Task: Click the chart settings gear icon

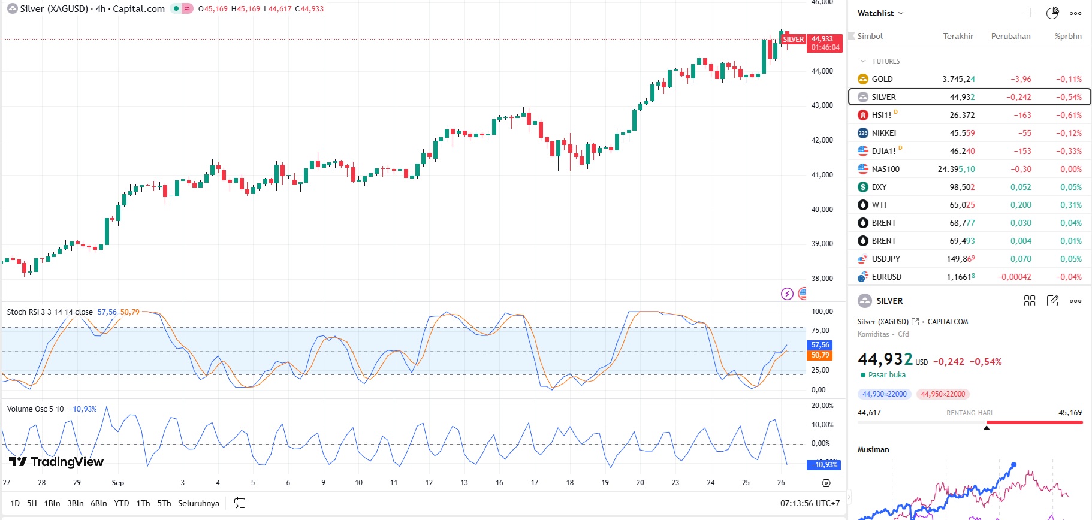Action: (x=826, y=483)
